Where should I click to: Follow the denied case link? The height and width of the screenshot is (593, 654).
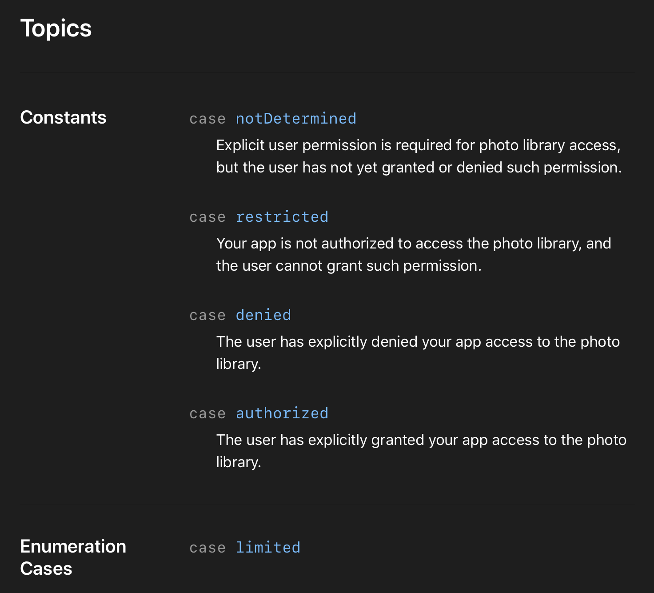pos(263,315)
